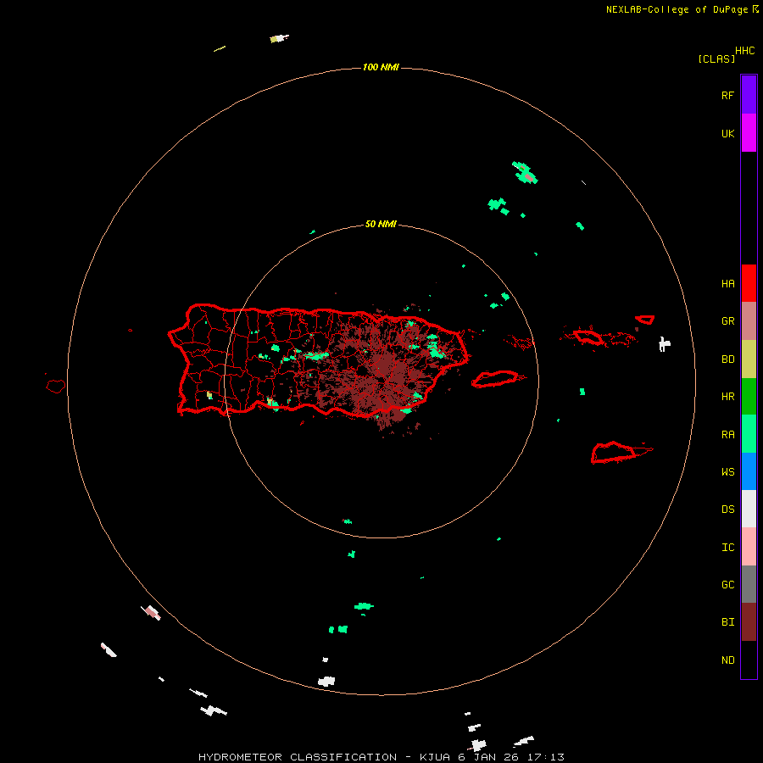Click the RF legend label
Viewport: 763px width, 763px height.
click(727, 95)
